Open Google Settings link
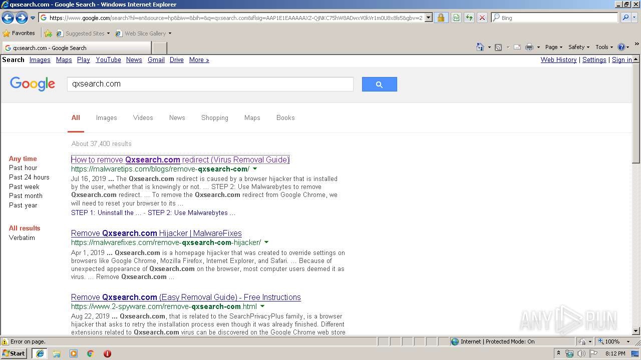The image size is (641, 360). click(x=594, y=59)
